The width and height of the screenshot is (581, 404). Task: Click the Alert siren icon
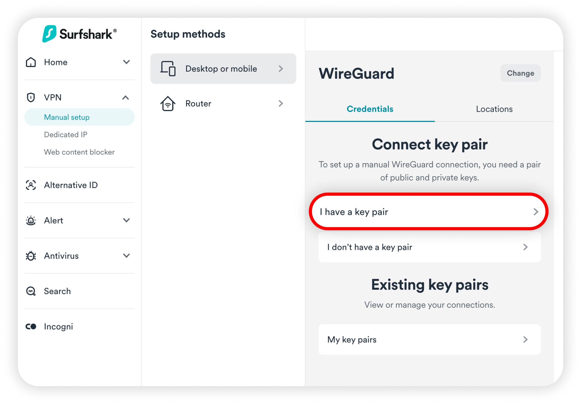coord(31,221)
